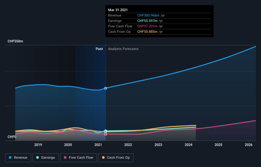261x167 pixels.
Task: Click the Earnings data point marker at Mar 2021
Action: pyautogui.click(x=106, y=131)
